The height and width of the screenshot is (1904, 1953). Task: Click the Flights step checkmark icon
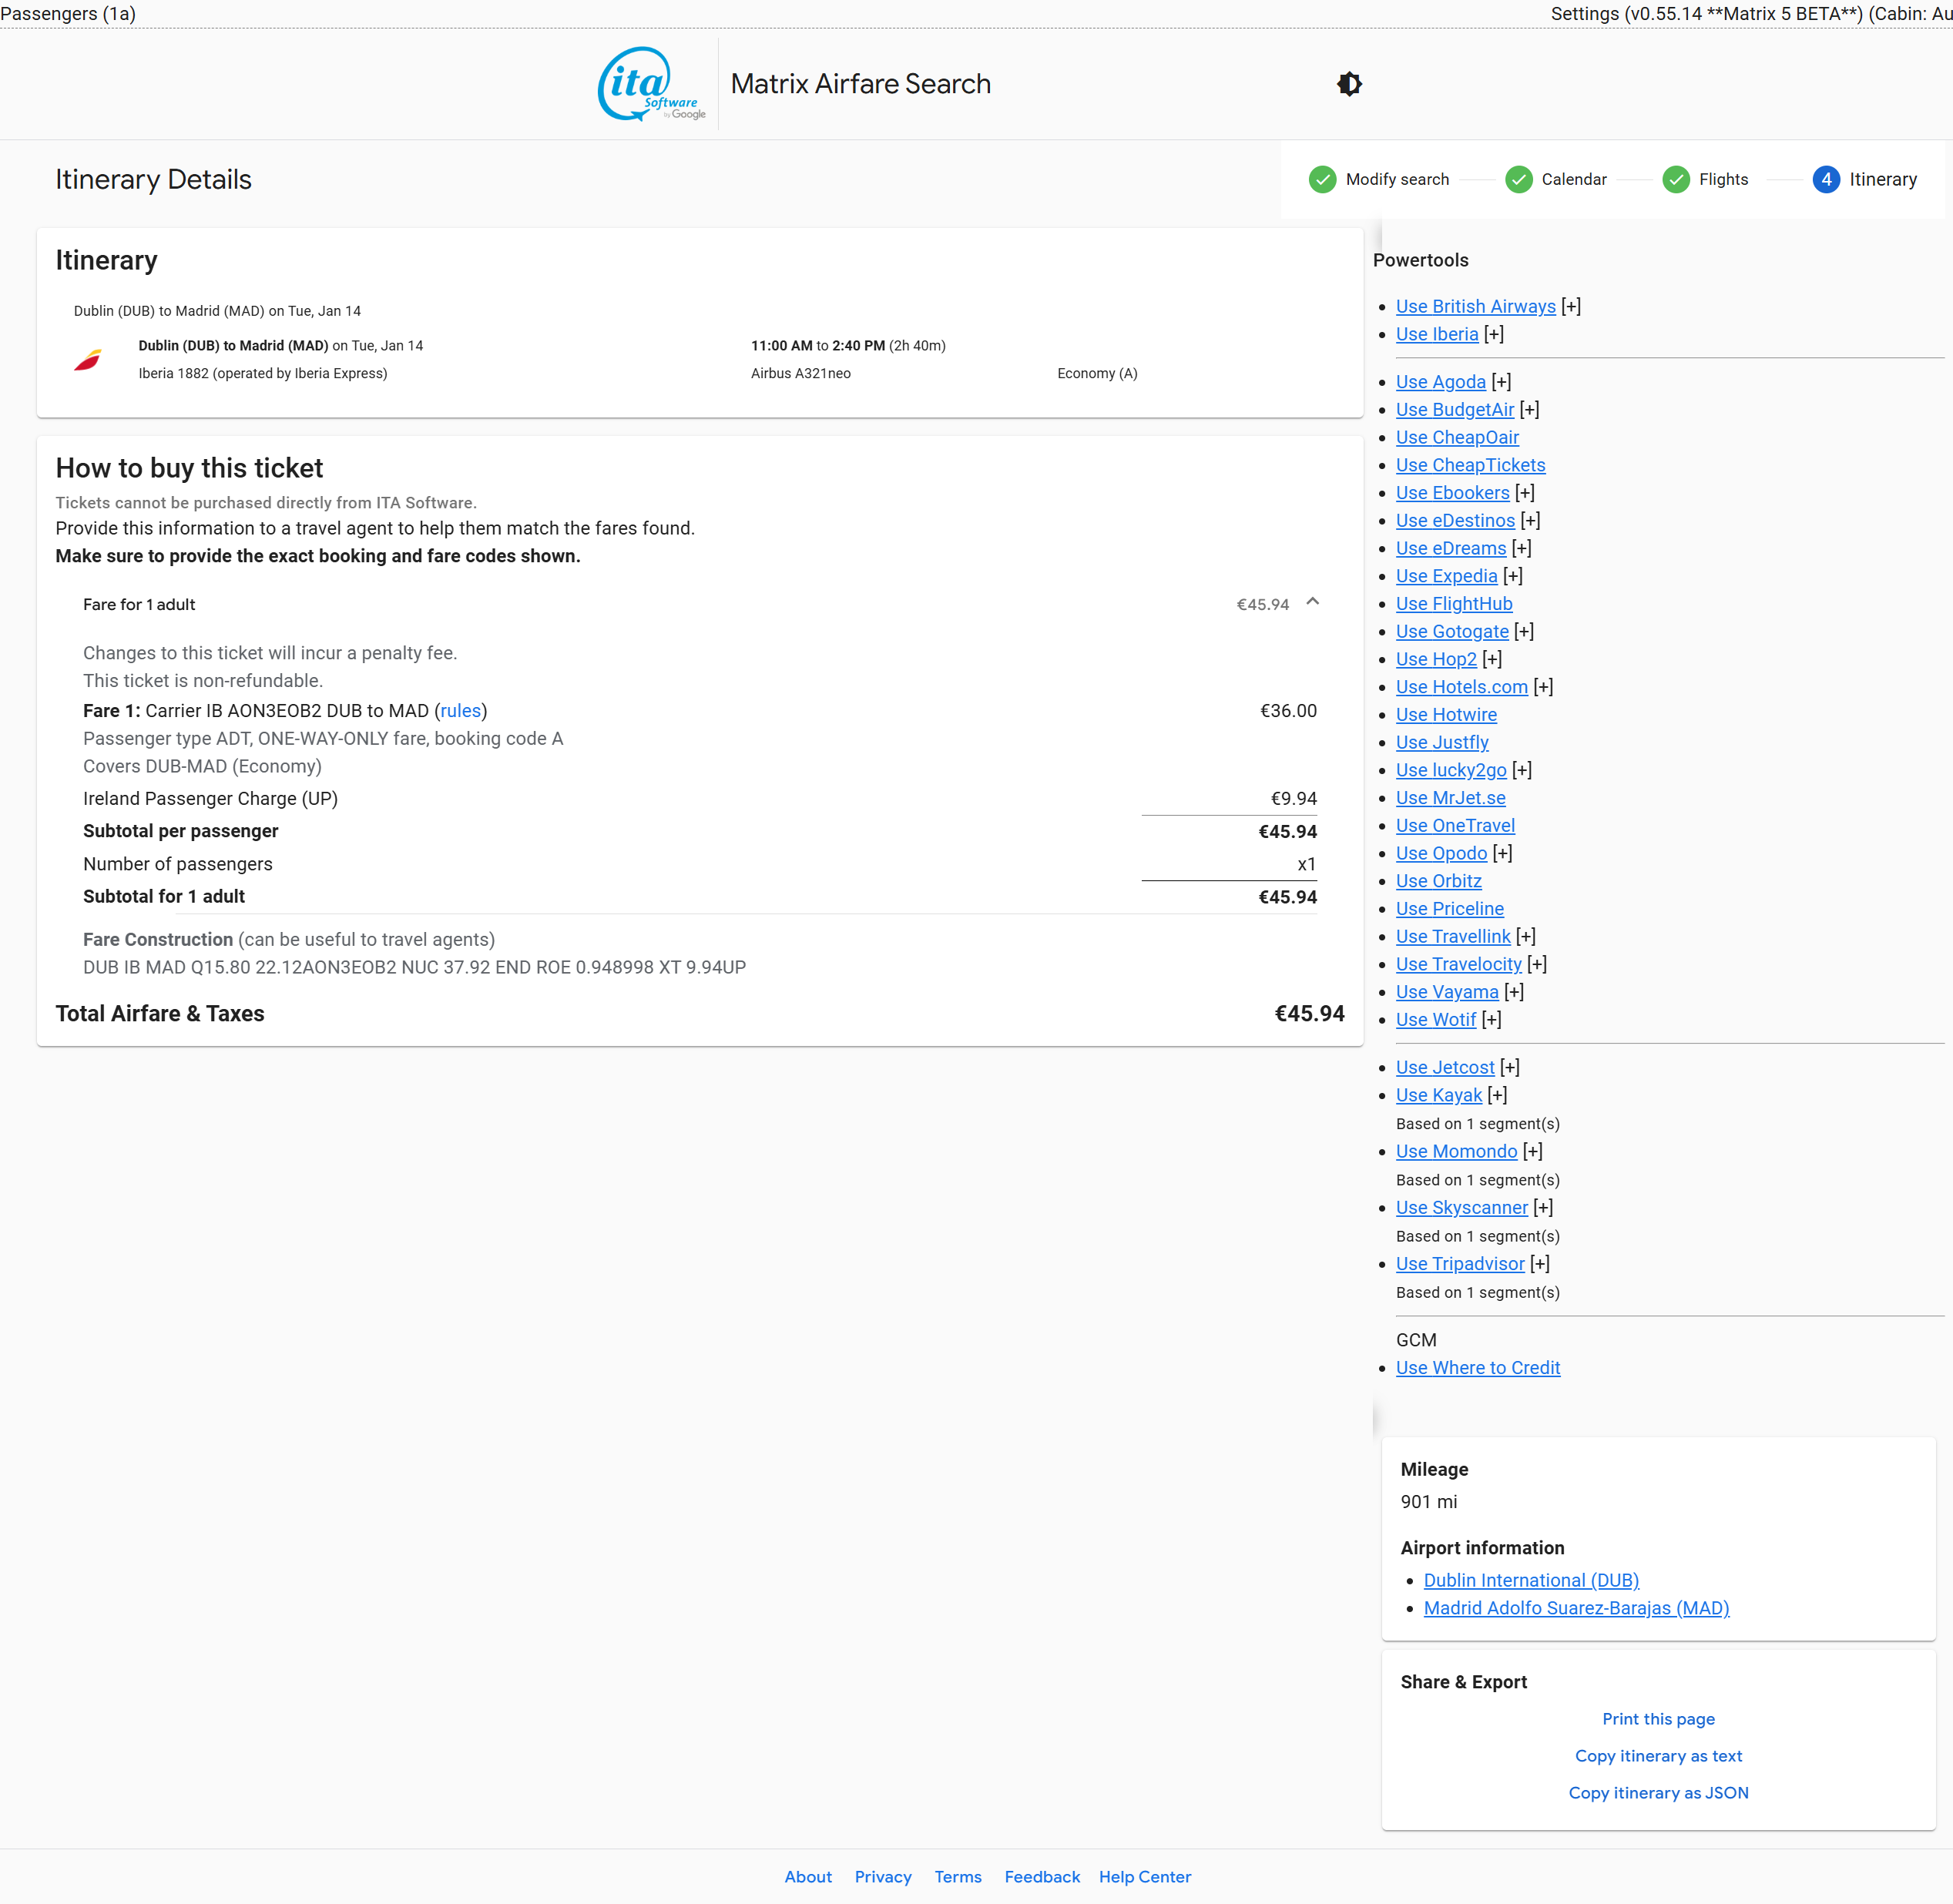click(x=1675, y=179)
